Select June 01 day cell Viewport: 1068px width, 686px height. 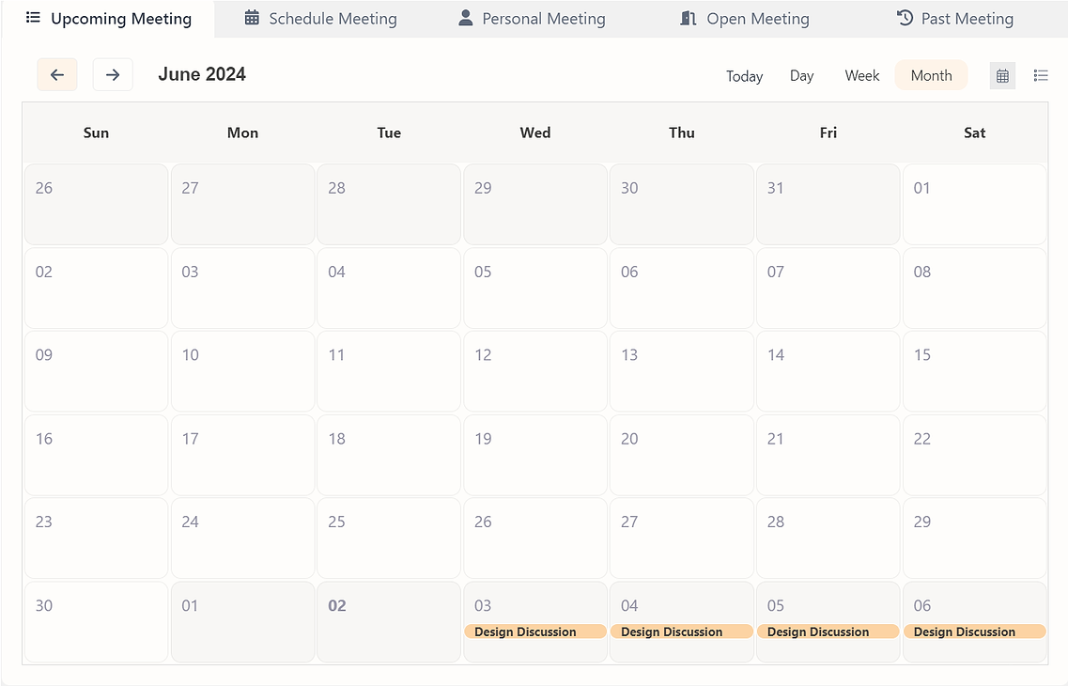tap(974, 204)
